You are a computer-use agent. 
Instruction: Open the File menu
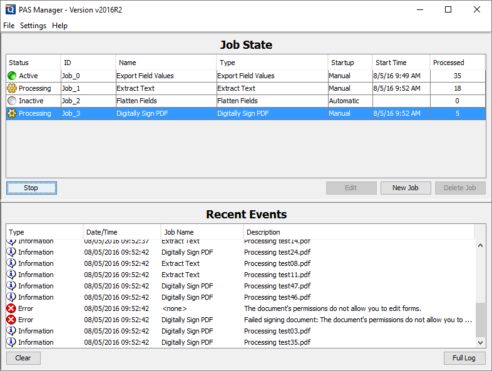(9, 26)
